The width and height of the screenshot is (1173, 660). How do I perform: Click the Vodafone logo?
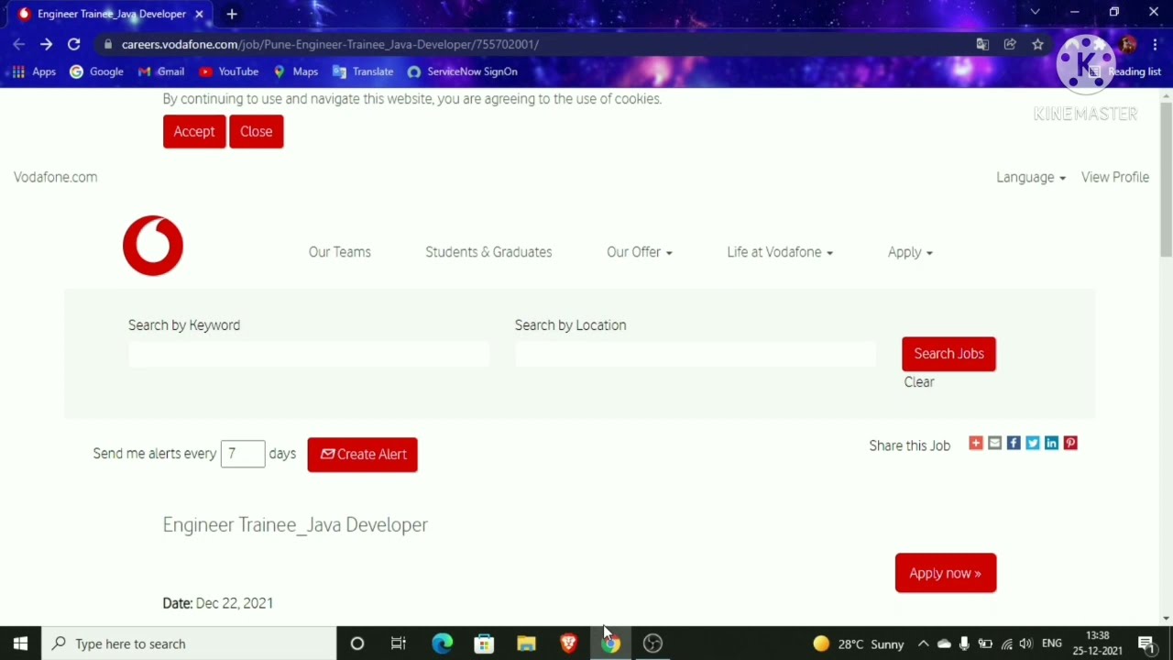tap(153, 246)
